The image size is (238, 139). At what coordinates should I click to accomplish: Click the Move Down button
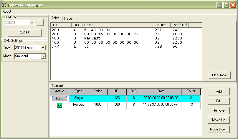click(219, 129)
